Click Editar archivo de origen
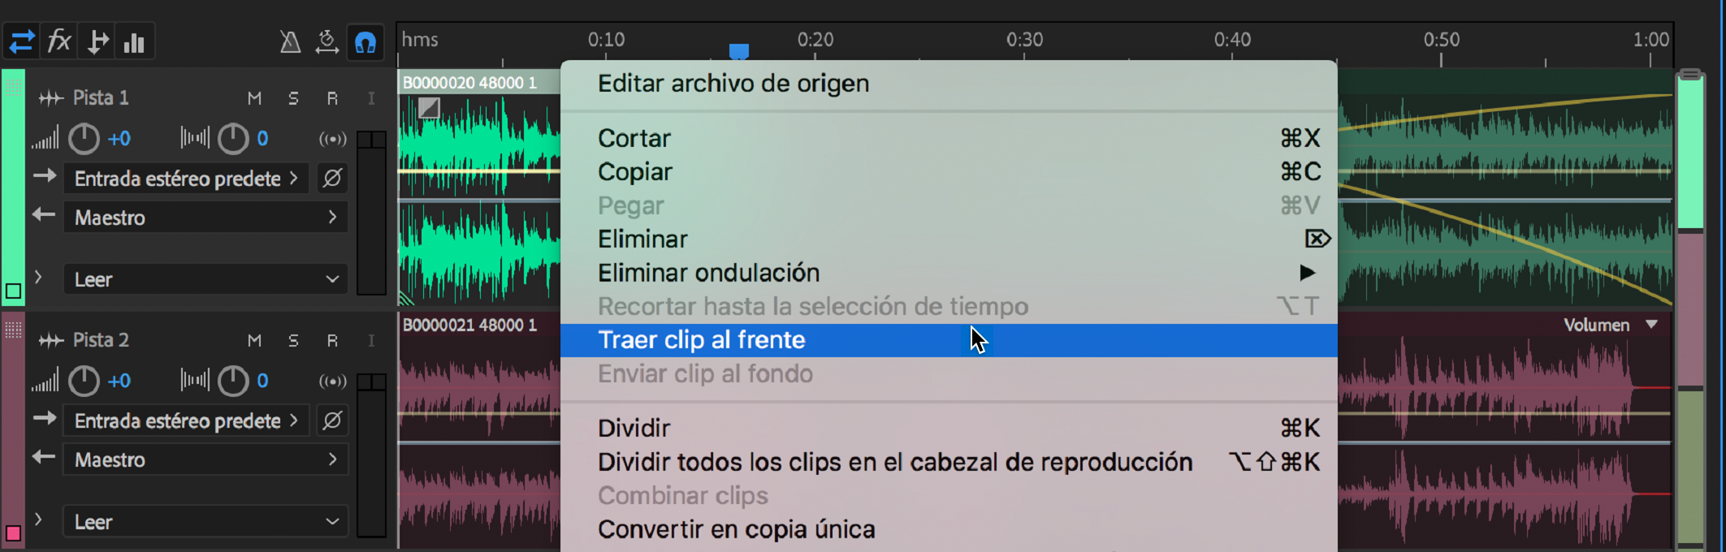 (733, 83)
